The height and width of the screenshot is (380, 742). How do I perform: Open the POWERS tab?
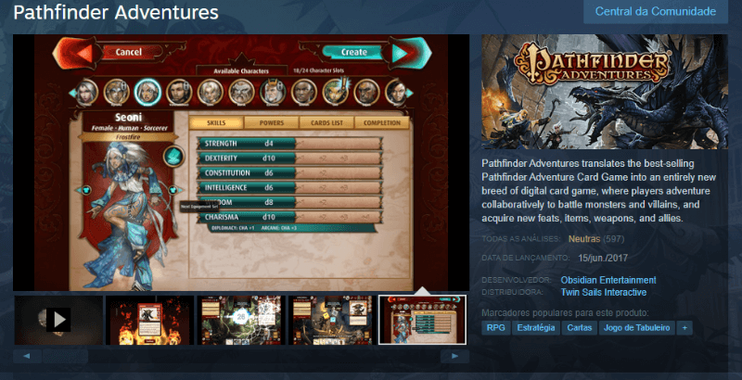pyautogui.click(x=272, y=123)
